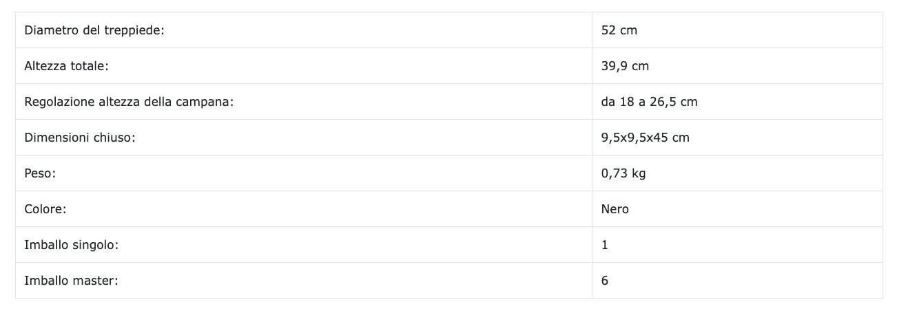Select the Imballo master value 6

point(605,281)
